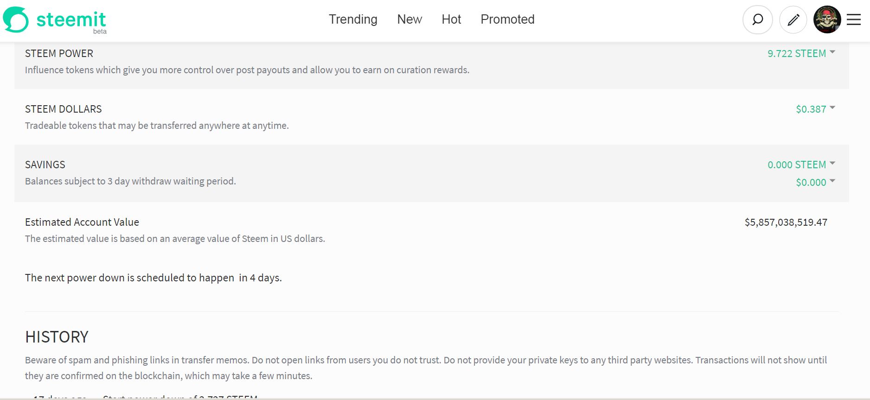Click the HISTORY section heading
This screenshot has height=400, width=870.
point(57,337)
